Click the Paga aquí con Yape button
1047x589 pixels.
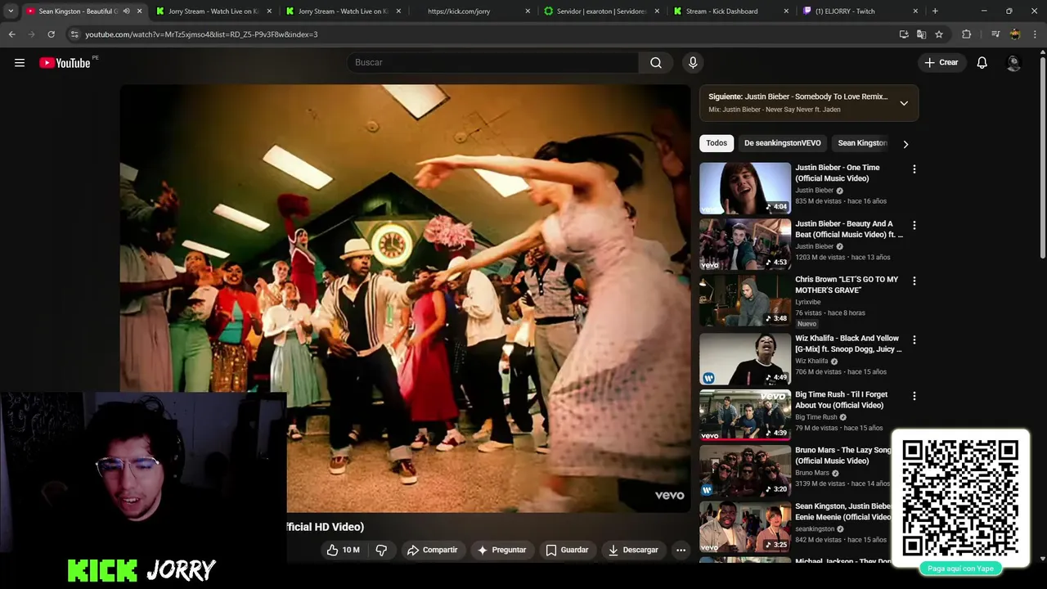click(960, 569)
